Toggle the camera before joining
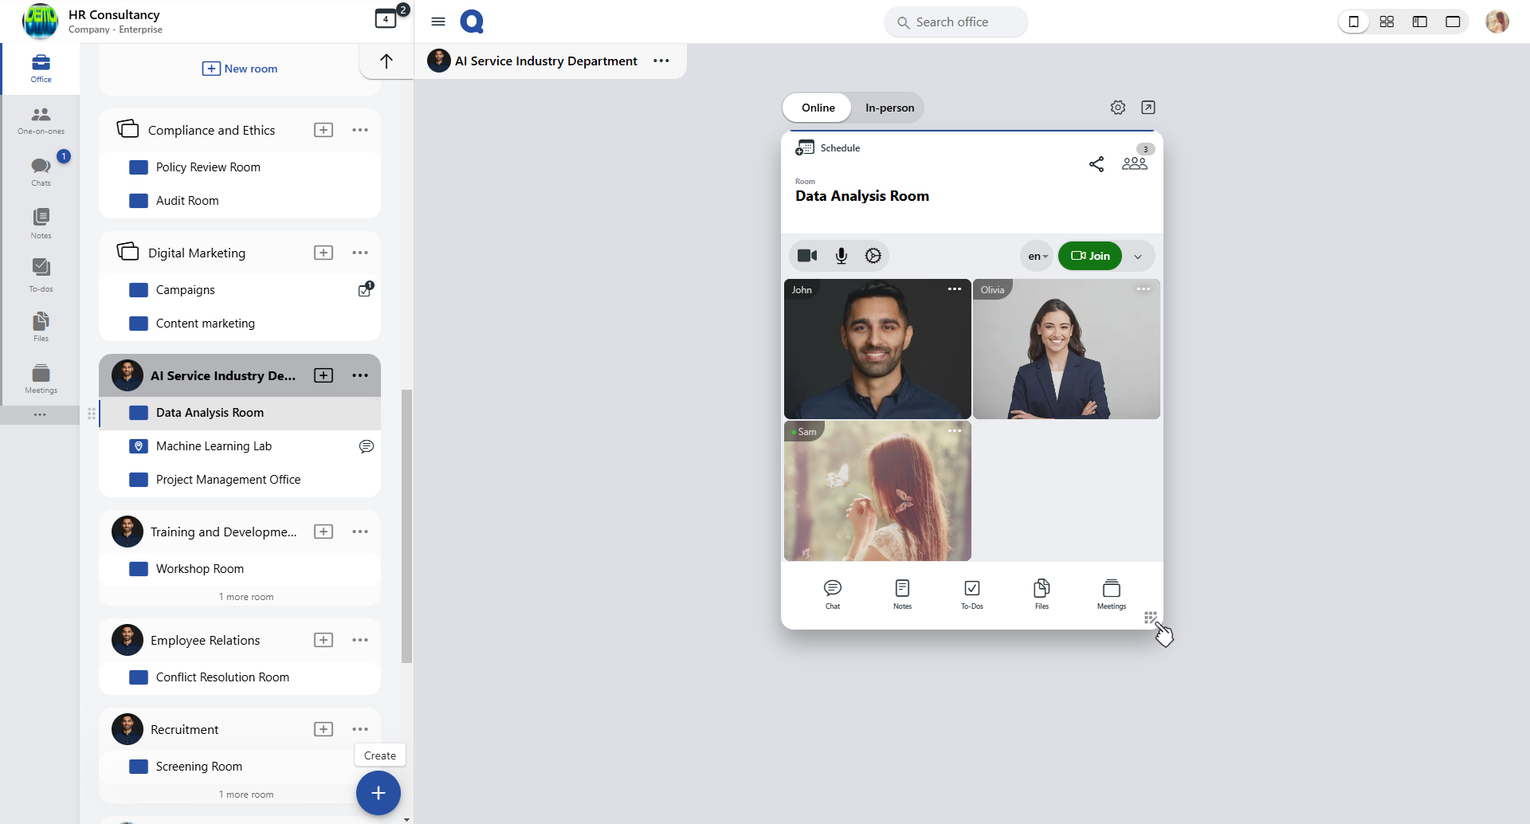Viewport: 1530px width, 824px height. (807, 256)
